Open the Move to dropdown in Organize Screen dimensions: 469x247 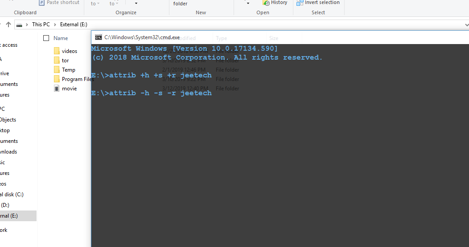point(95,4)
